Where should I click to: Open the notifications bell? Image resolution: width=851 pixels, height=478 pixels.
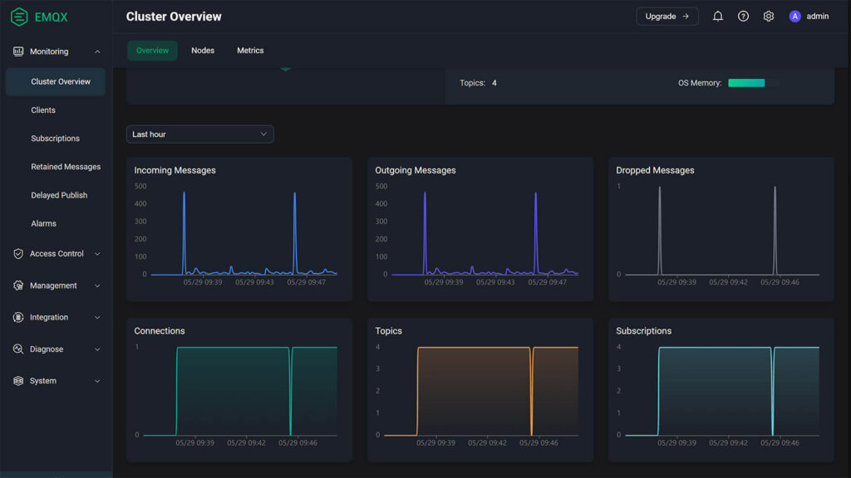coord(717,16)
